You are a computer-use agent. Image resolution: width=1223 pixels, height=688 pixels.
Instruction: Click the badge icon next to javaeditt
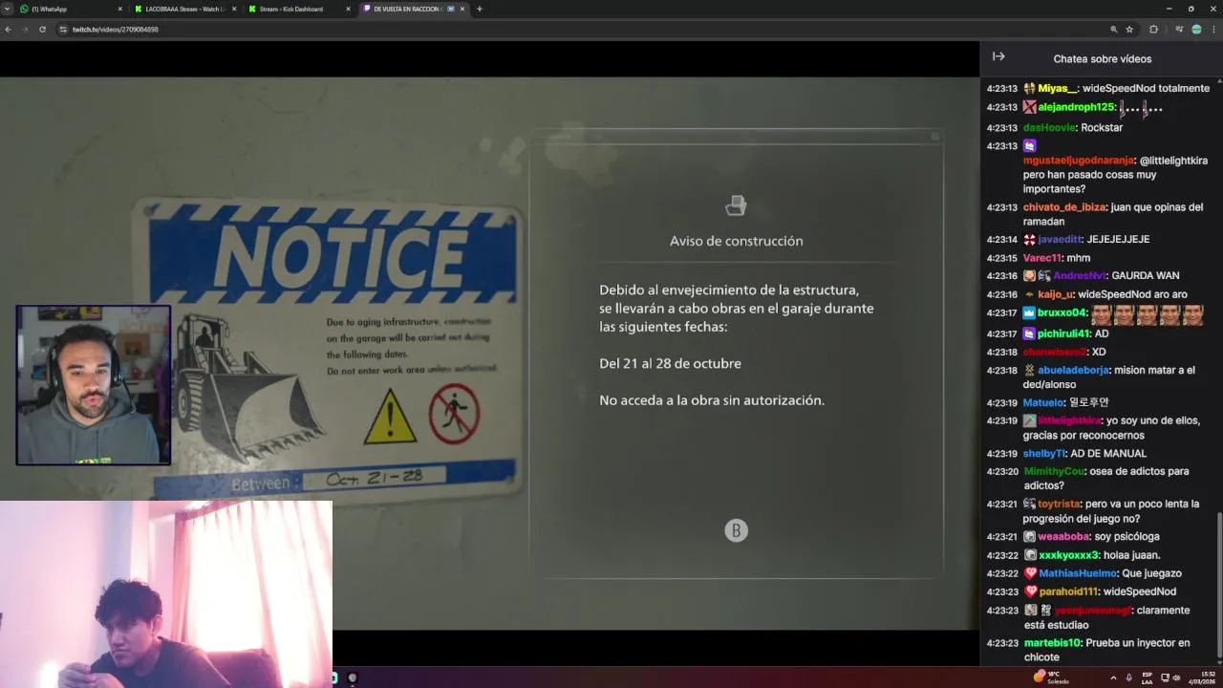[1029, 239]
